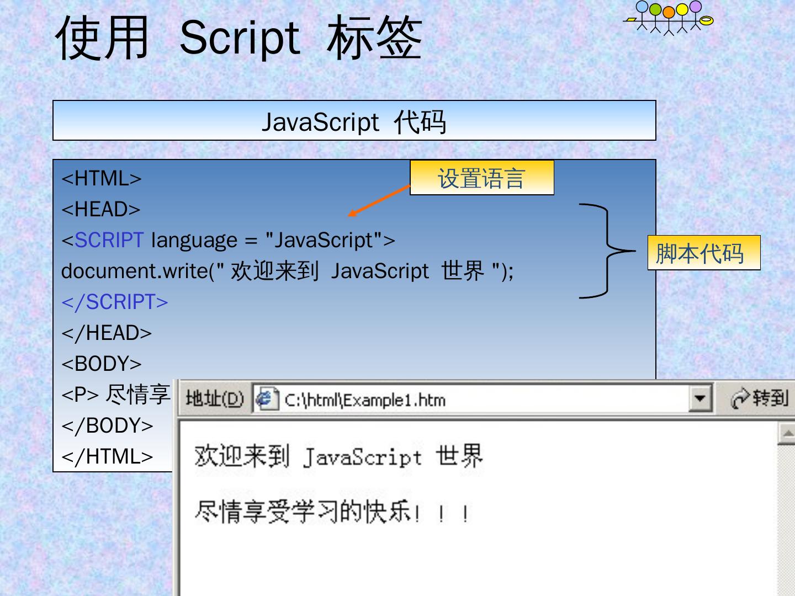Click browser output 欢迎来到 JavaScript 世界

339,456
